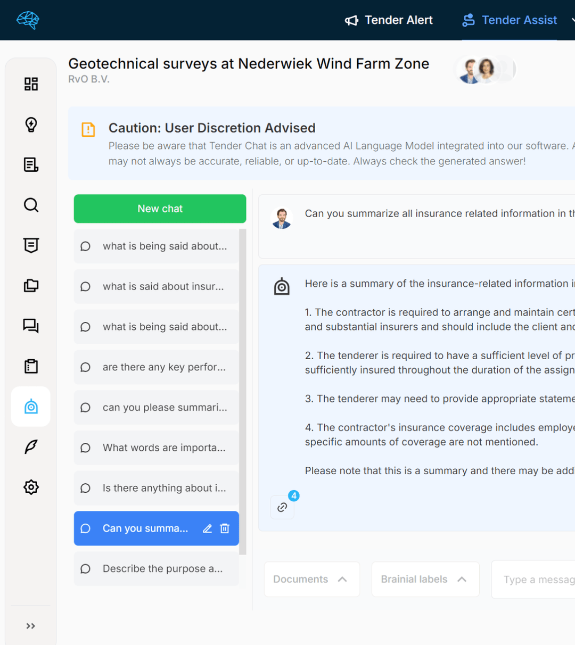Expand the Brainial labels dropdown
Image resolution: width=575 pixels, height=645 pixels.
pos(425,579)
